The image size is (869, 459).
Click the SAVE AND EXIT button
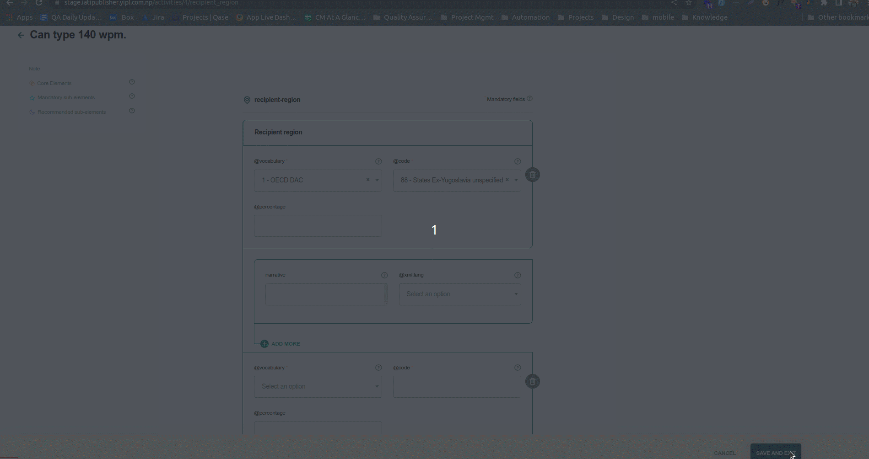(776, 453)
